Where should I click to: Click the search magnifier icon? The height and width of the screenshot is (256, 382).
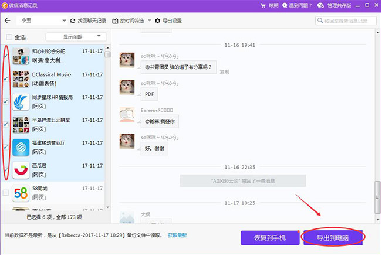(320, 21)
